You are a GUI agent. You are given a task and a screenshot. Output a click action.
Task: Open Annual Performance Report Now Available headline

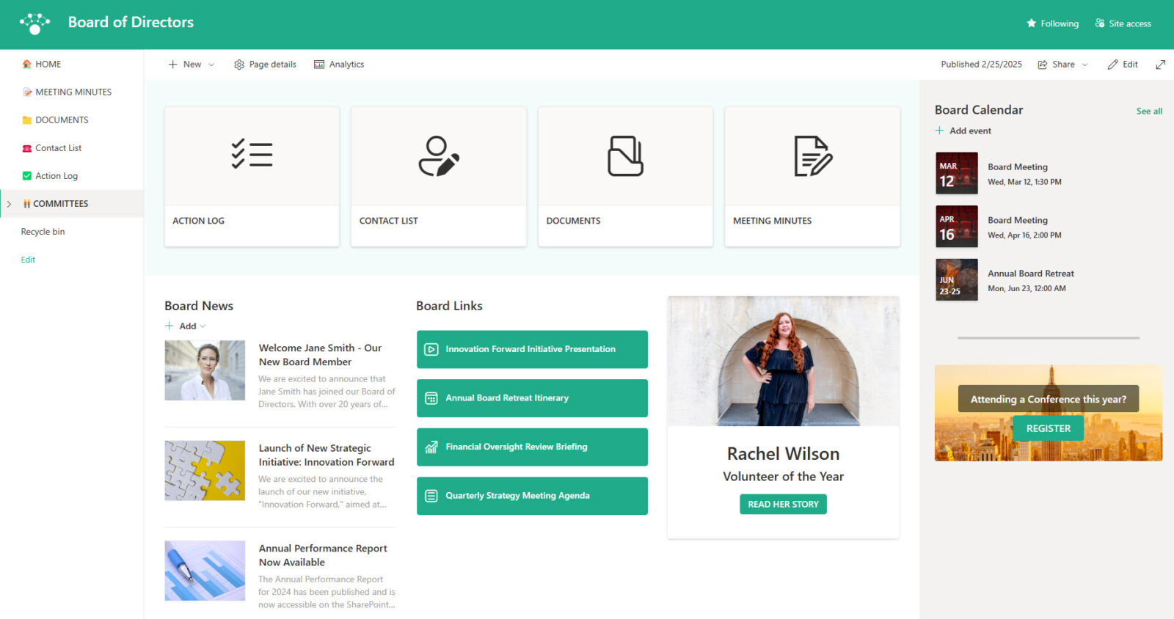point(323,555)
